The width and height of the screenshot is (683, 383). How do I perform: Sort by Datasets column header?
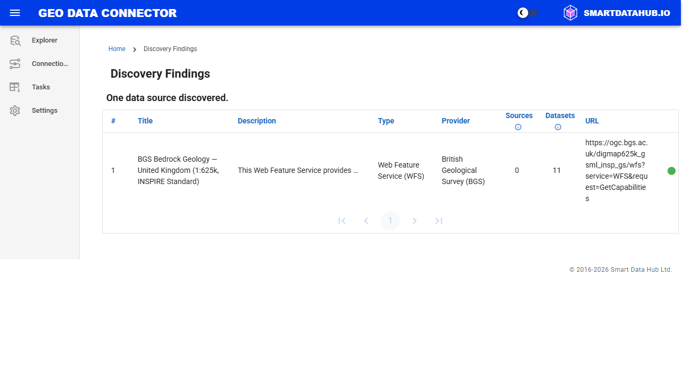point(560,115)
